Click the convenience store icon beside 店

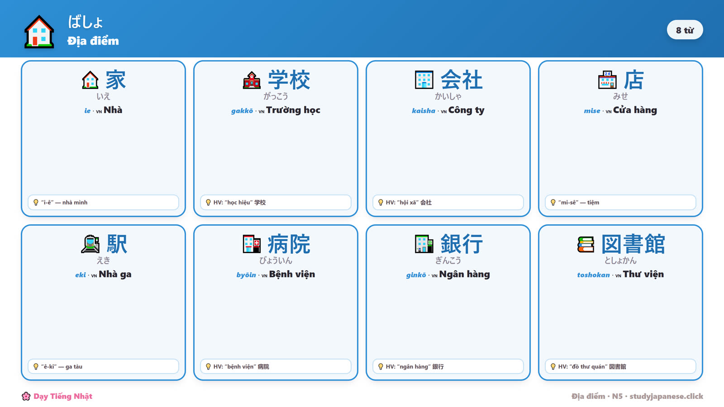[607, 80]
